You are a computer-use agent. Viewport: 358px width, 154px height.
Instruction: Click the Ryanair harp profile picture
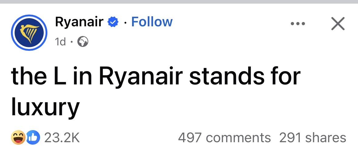coord(29,32)
